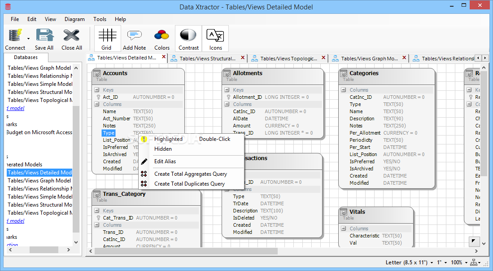Image resolution: width=493 pixels, height=271 pixels.
Task: Collapse Keys section in Accounts table
Action: pos(97,90)
